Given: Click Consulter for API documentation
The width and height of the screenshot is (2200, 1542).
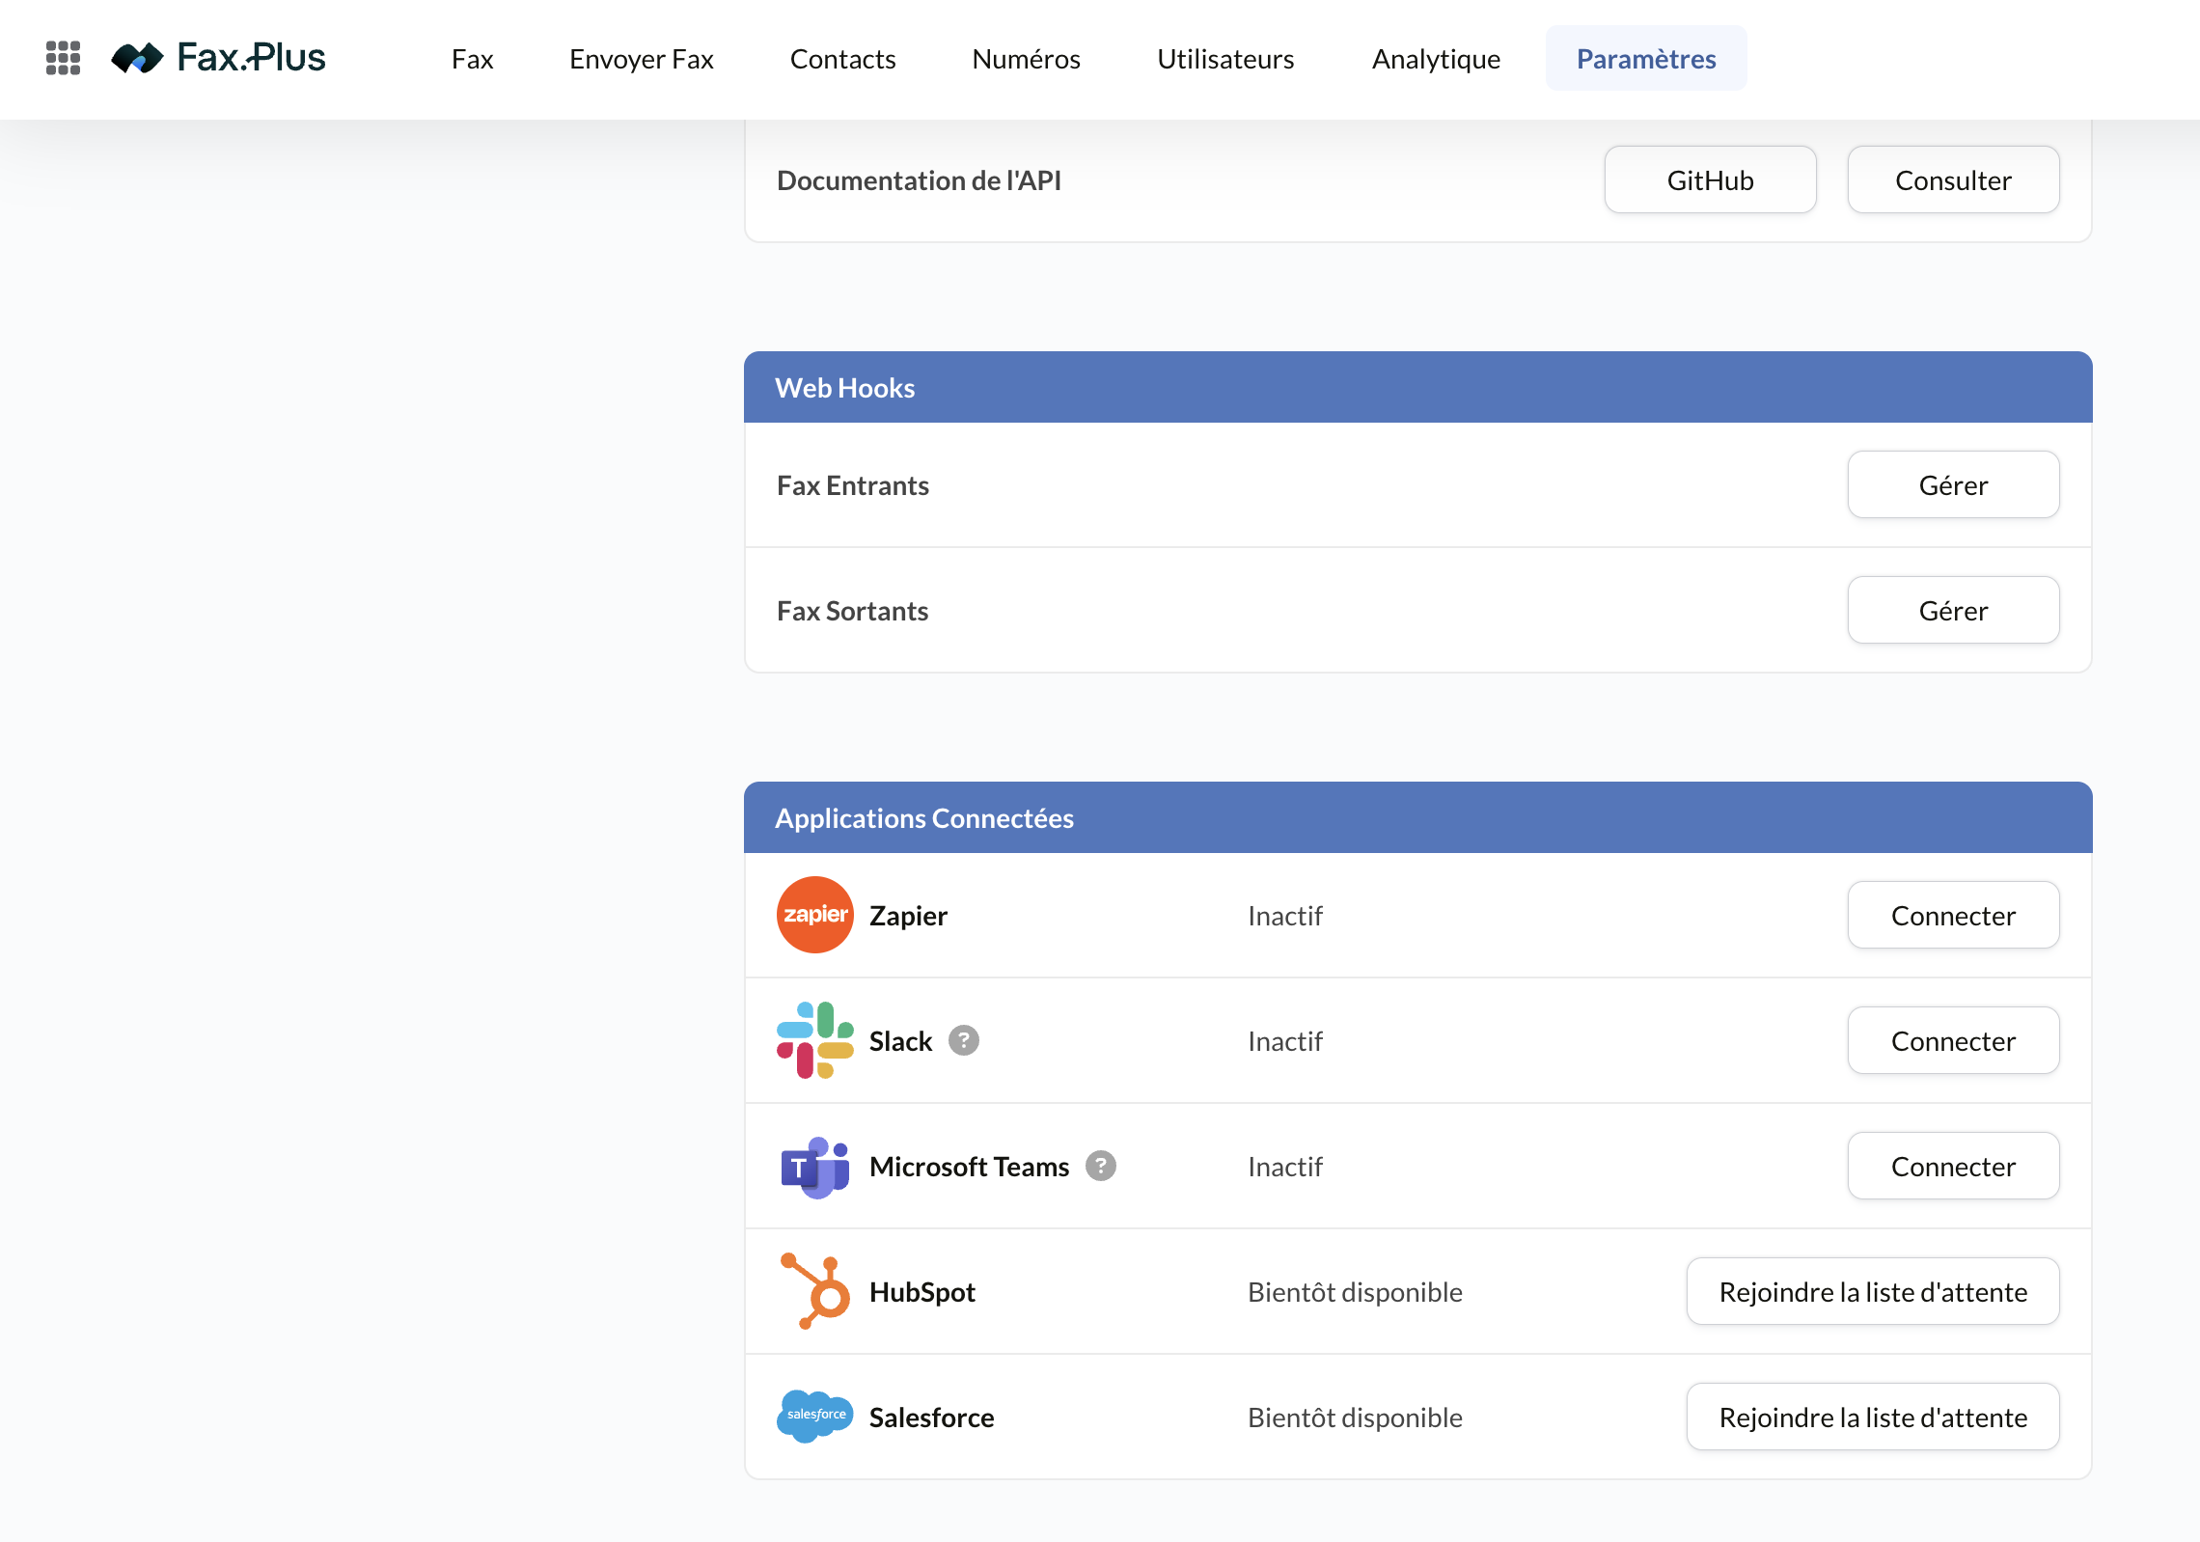Looking at the screenshot, I should (x=1953, y=180).
